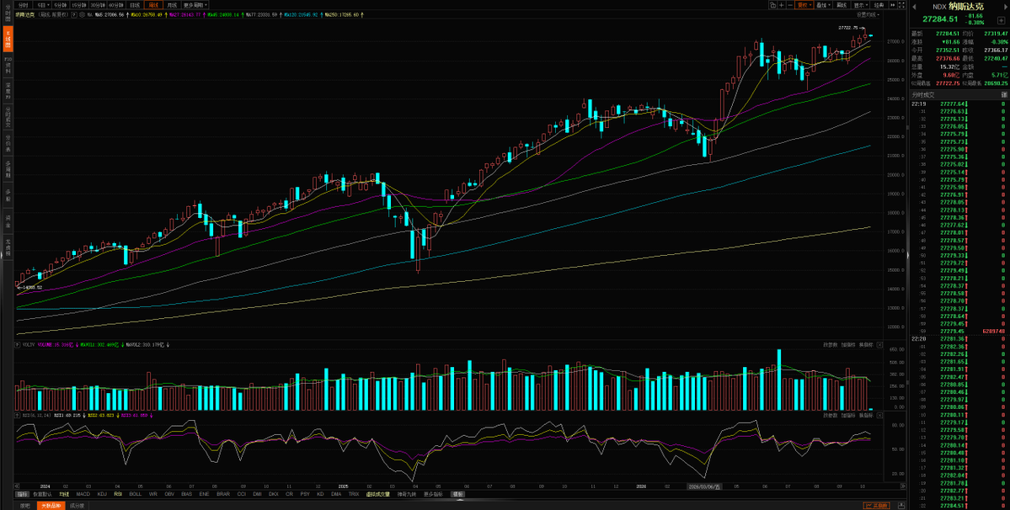Toggle OBV indicator
Image resolution: width=1010 pixels, height=510 pixels.
click(169, 494)
